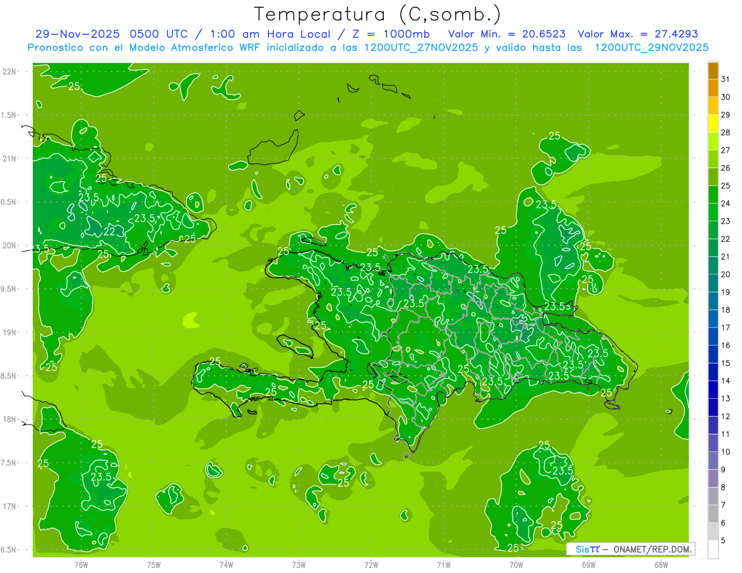This screenshot has width=742, height=573.
Task: Click the "74W" longitude axis label
Action: [x=226, y=564]
